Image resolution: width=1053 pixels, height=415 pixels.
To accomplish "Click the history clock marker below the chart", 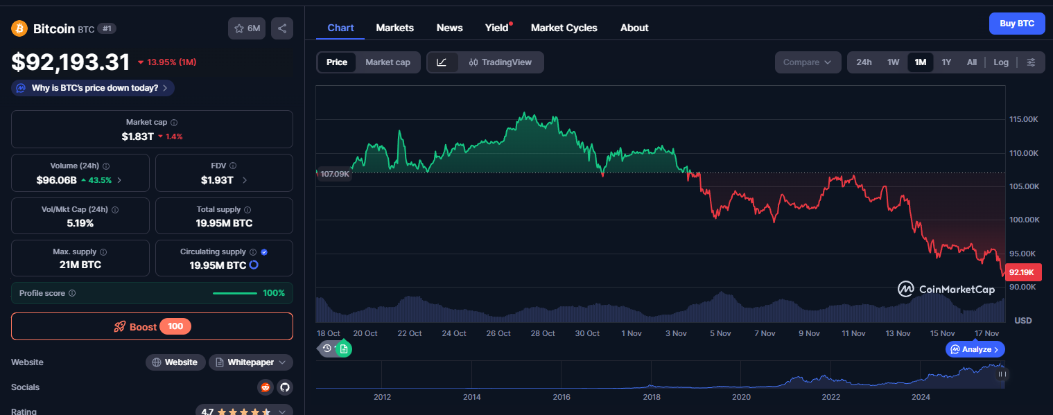I will pyautogui.click(x=327, y=348).
